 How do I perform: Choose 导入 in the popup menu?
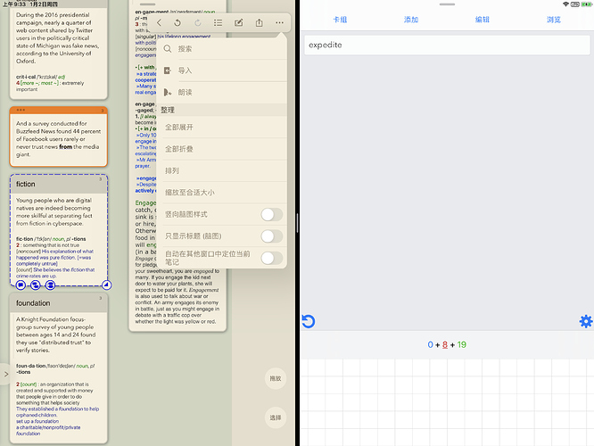coord(221,70)
